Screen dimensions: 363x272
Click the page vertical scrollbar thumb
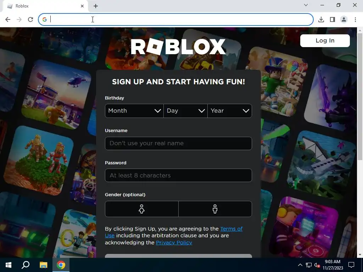pyautogui.click(x=360, y=96)
